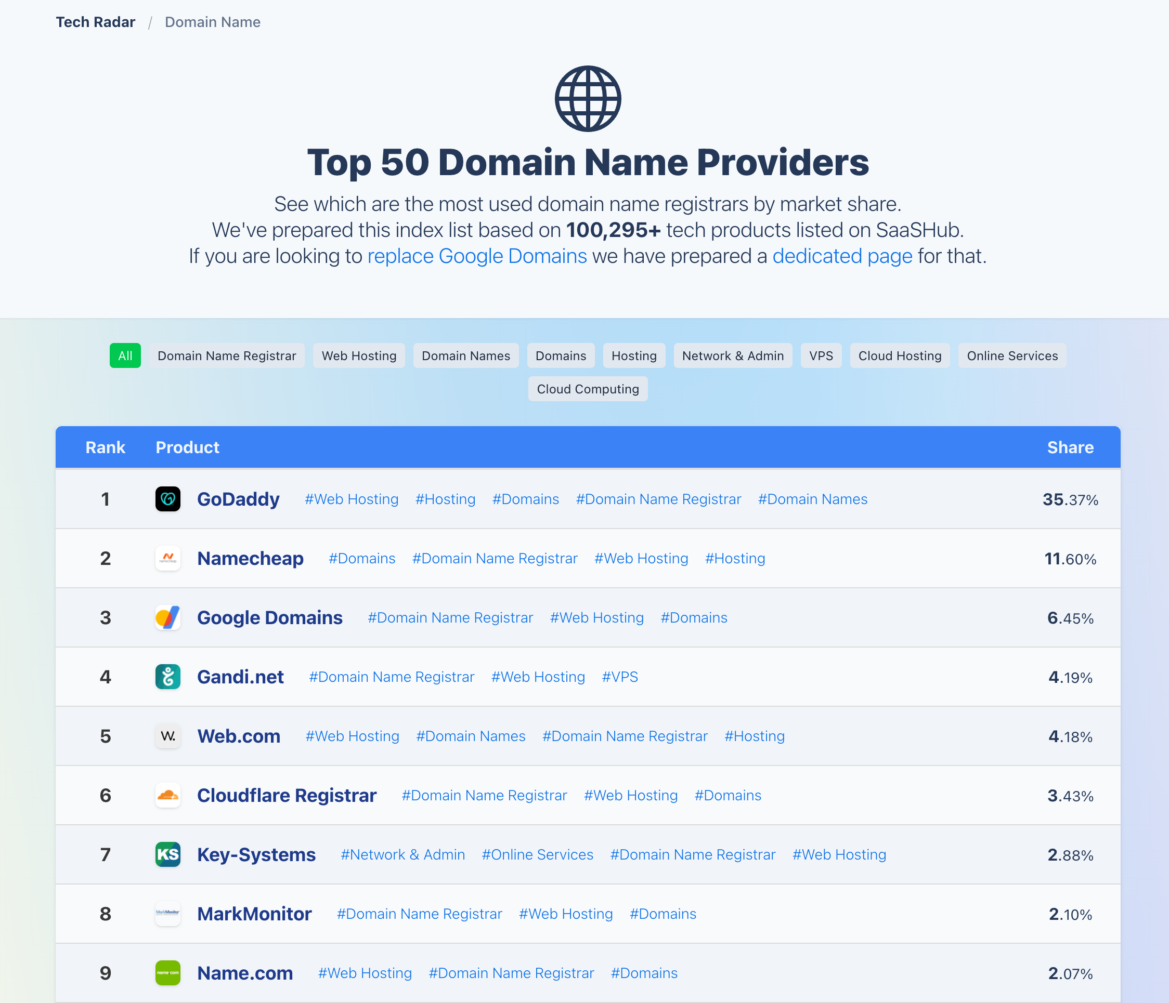The height and width of the screenshot is (1003, 1169).
Task: Open the Tech Radar breadcrumb link
Action: click(x=95, y=22)
